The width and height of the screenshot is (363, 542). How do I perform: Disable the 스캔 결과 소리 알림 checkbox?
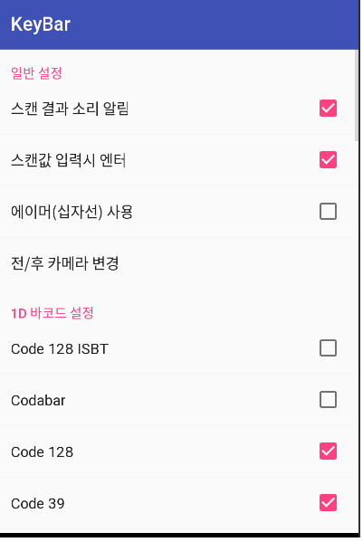tap(328, 109)
